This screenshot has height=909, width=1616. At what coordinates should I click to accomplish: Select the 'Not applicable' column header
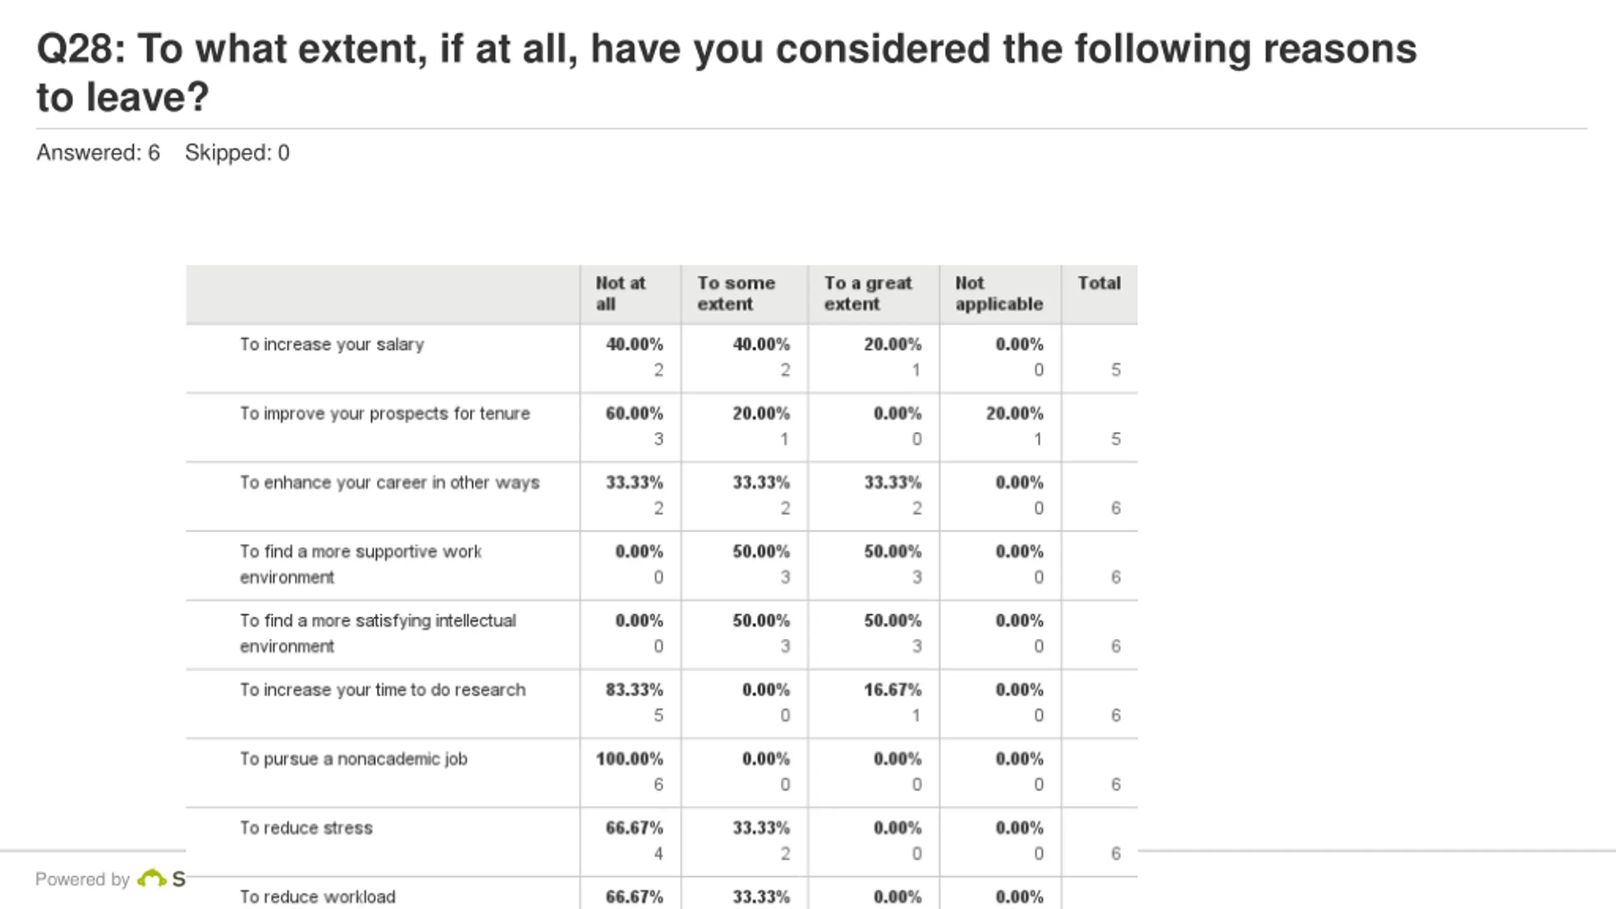click(x=999, y=294)
